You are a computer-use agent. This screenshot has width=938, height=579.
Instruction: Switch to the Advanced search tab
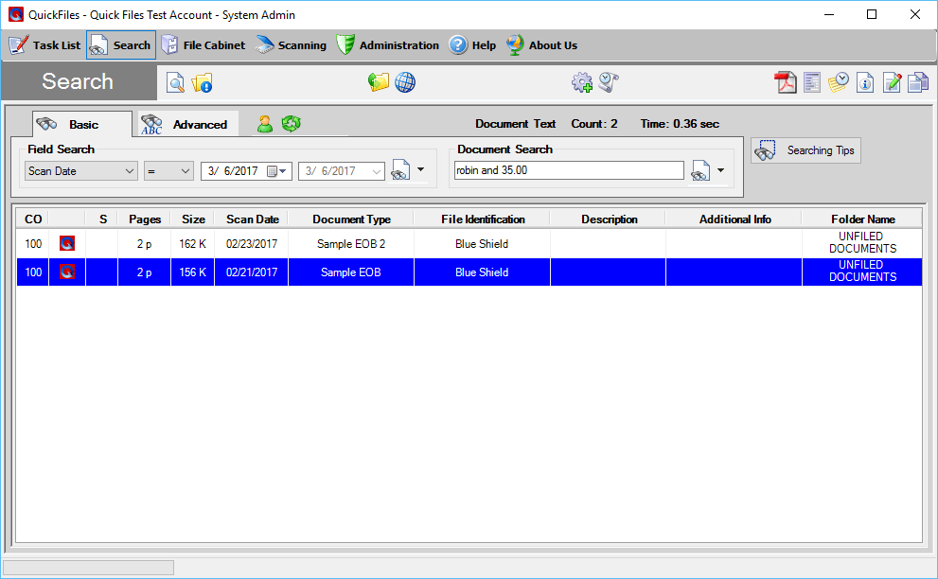click(187, 123)
